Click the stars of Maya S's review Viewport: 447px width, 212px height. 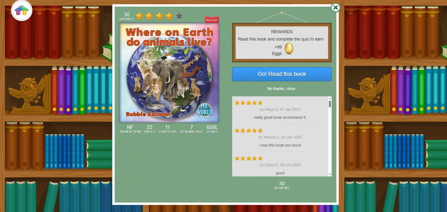[248, 103]
